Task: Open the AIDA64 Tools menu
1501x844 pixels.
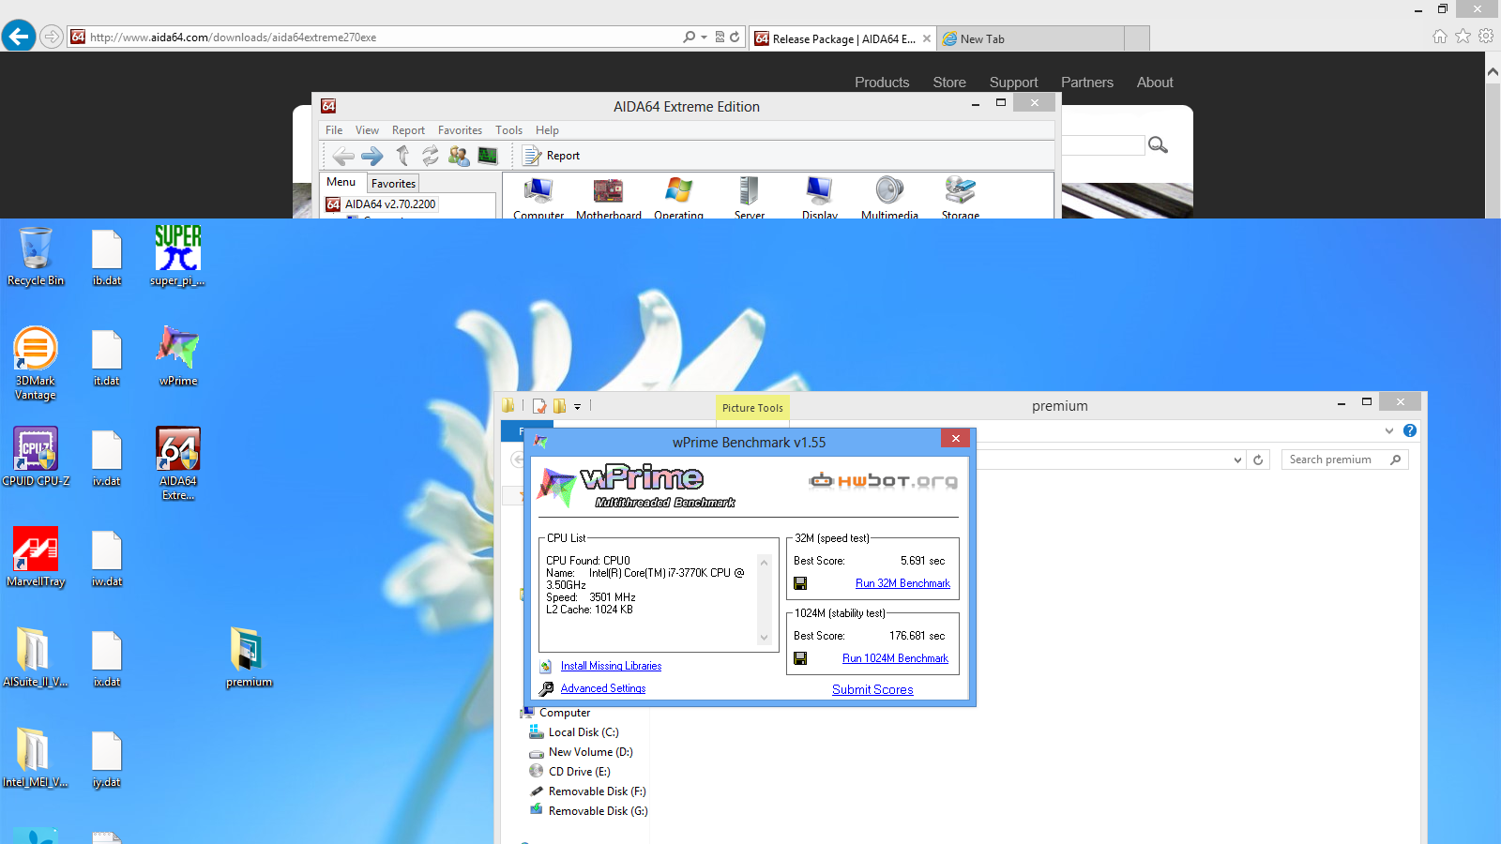Action: point(508,130)
